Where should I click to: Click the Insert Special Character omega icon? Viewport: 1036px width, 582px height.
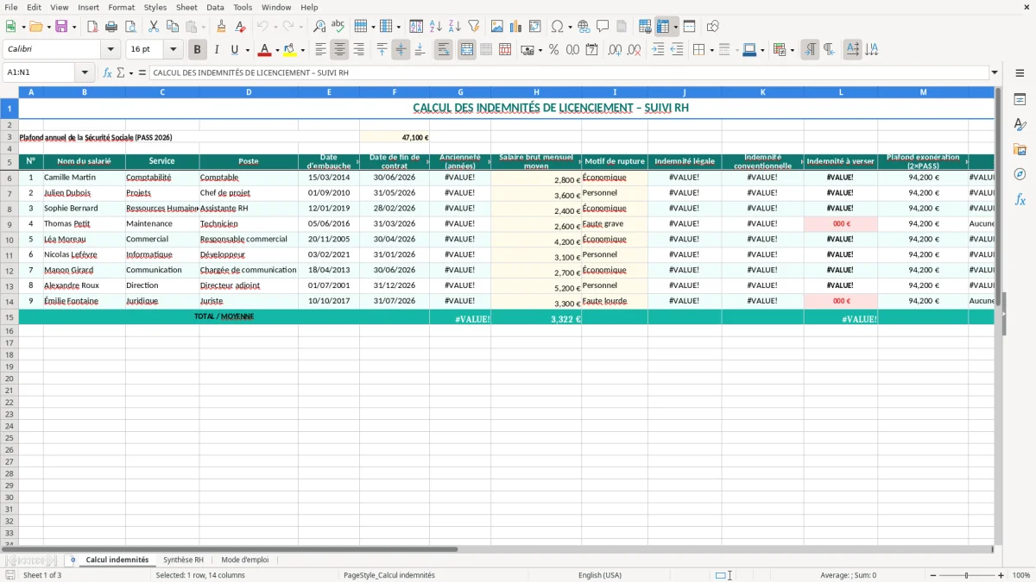(558, 27)
